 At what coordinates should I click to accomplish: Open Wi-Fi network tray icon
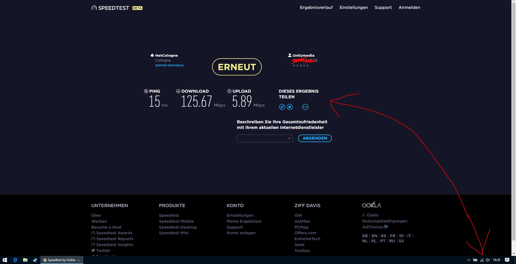click(x=482, y=260)
